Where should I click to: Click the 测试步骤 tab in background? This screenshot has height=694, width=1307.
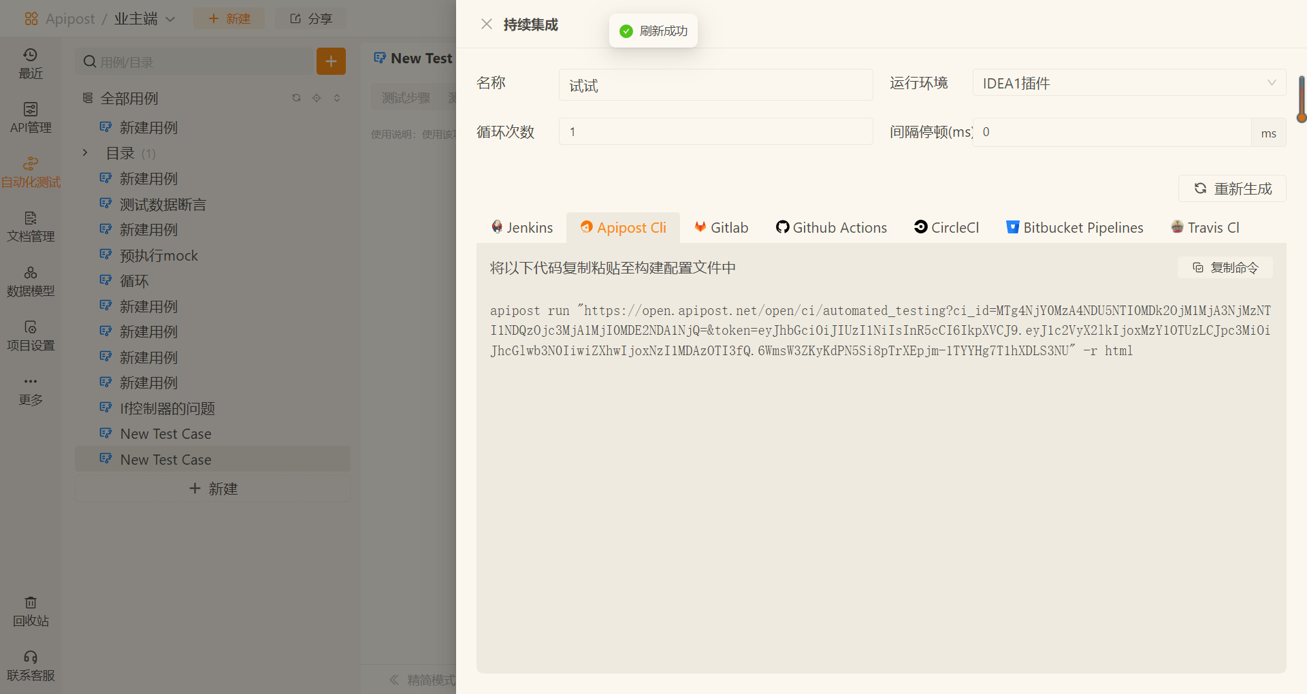[x=406, y=98]
